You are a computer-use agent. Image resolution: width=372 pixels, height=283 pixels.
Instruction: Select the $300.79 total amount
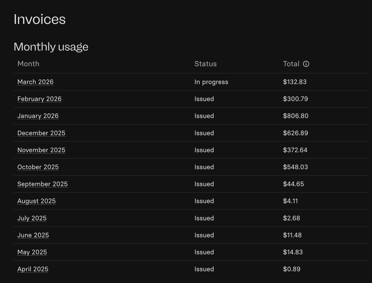point(295,99)
